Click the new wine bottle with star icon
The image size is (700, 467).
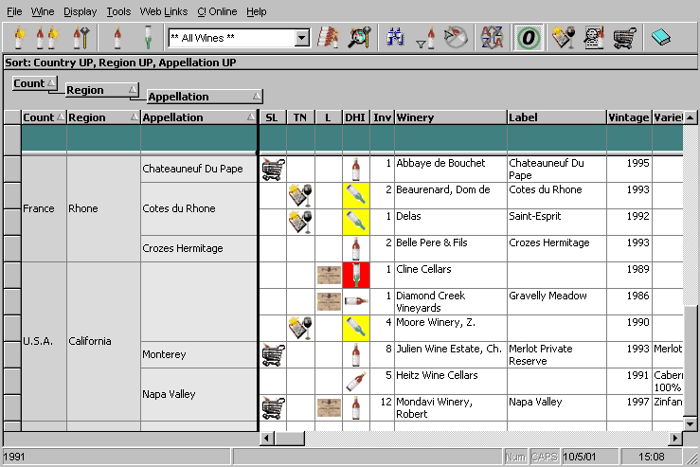tap(20, 38)
